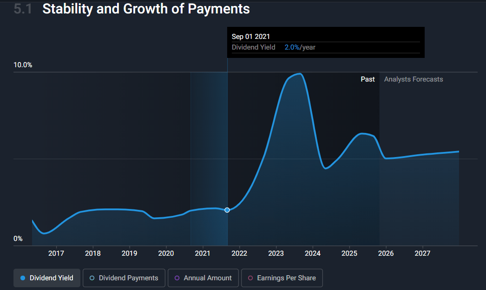This screenshot has width=486, height=290.
Task: Click the Past region label
Action: coord(368,79)
